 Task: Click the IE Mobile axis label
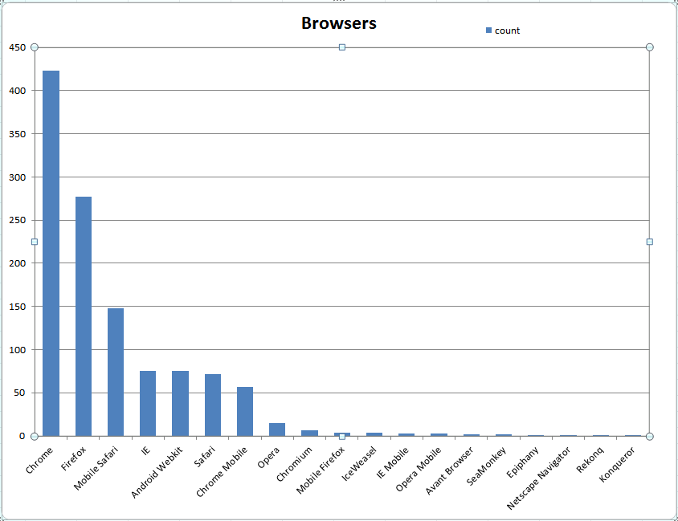point(393,462)
